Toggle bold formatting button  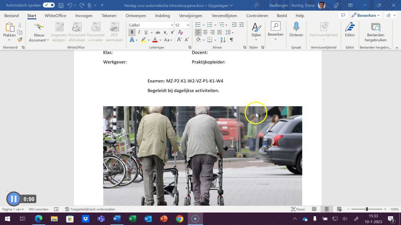[x=132, y=32]
